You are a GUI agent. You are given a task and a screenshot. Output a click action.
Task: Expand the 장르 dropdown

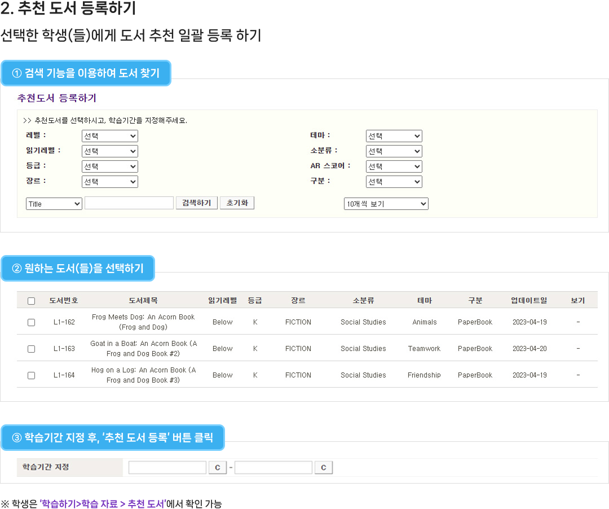[109, 182]
